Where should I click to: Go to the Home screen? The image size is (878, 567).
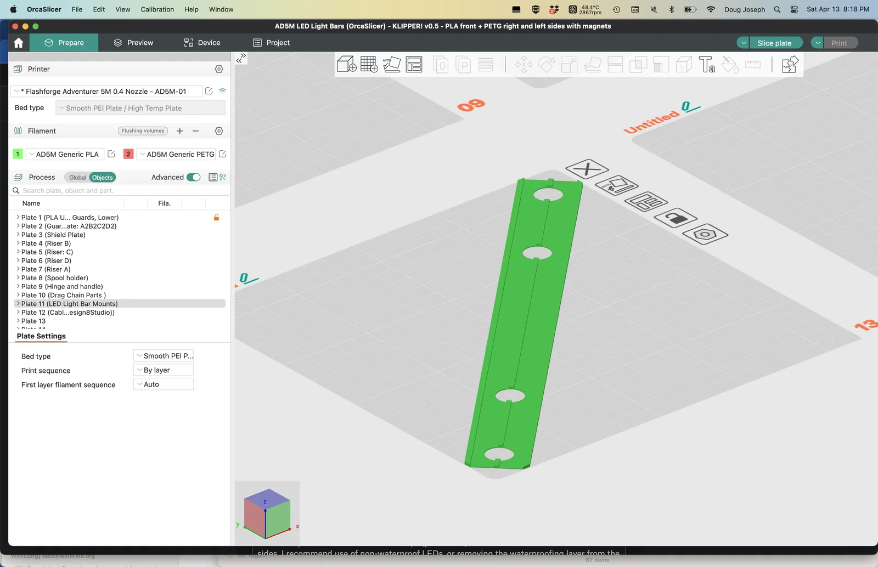pyautogui.click(x=19, y=43)
